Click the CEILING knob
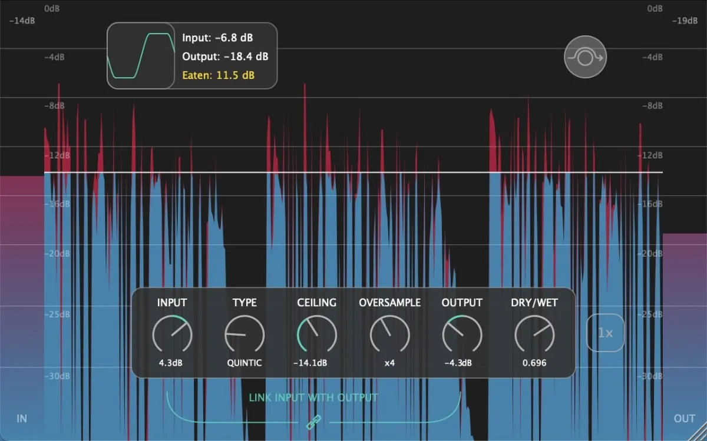 (316, 334)
